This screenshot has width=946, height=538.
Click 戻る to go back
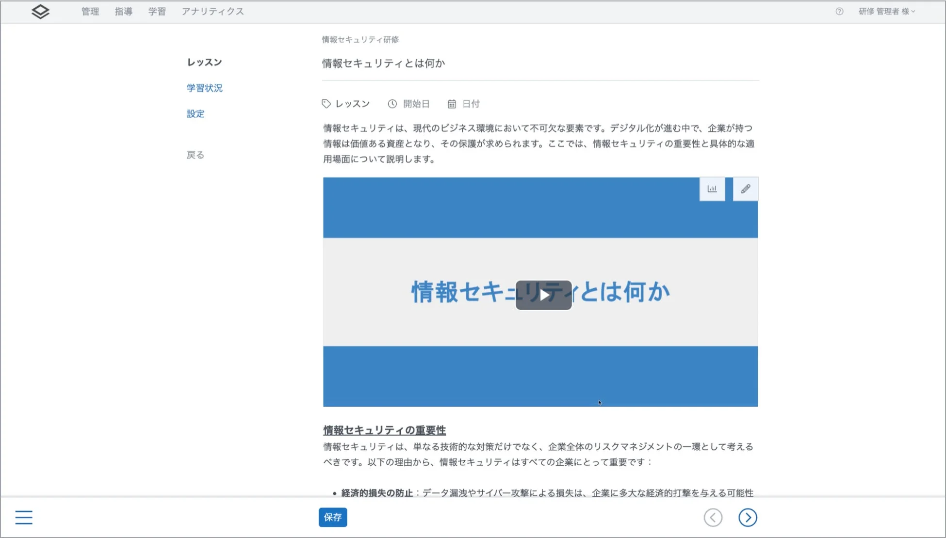(x=196, y=155)
